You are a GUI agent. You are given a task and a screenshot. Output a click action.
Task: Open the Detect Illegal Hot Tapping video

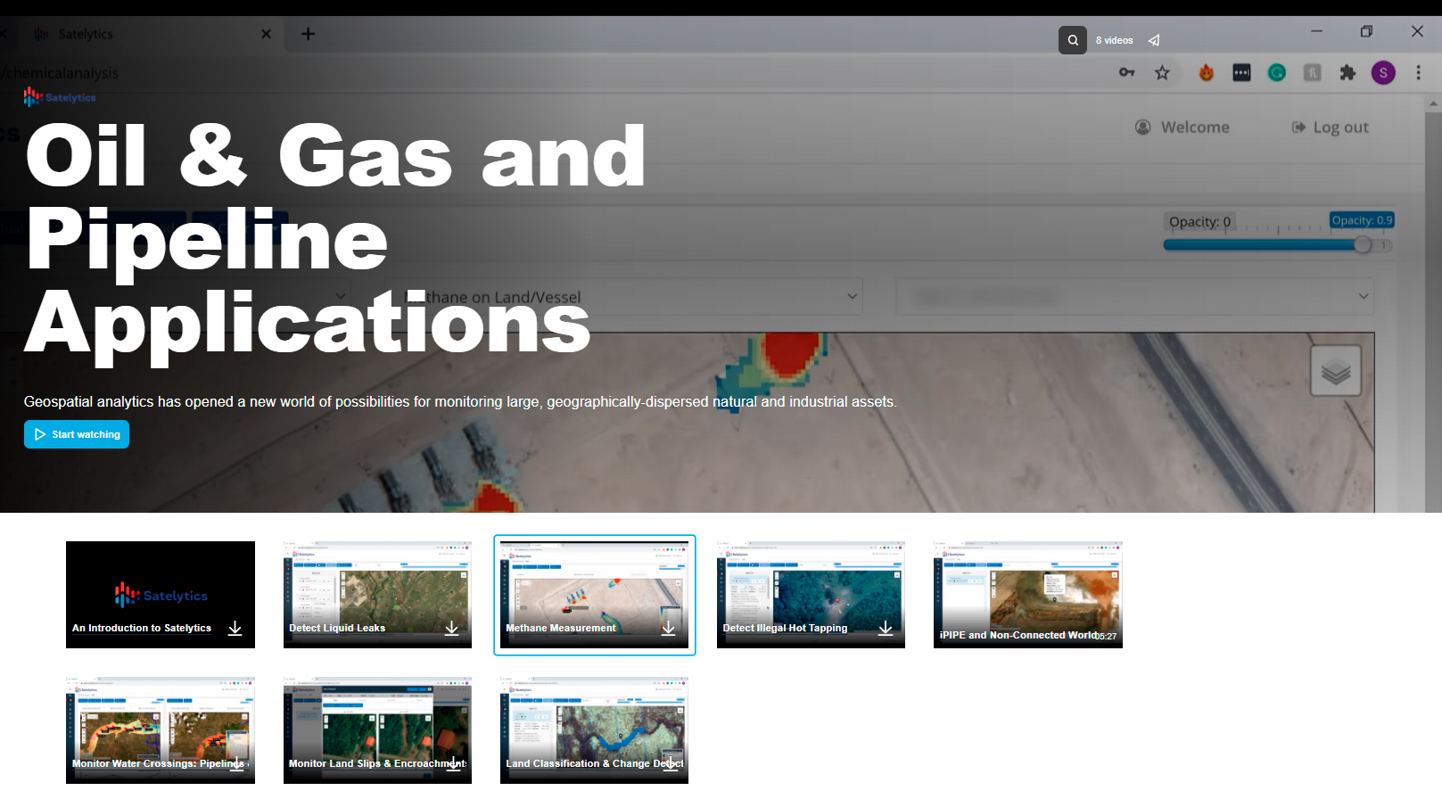click(x=811, y=594)
